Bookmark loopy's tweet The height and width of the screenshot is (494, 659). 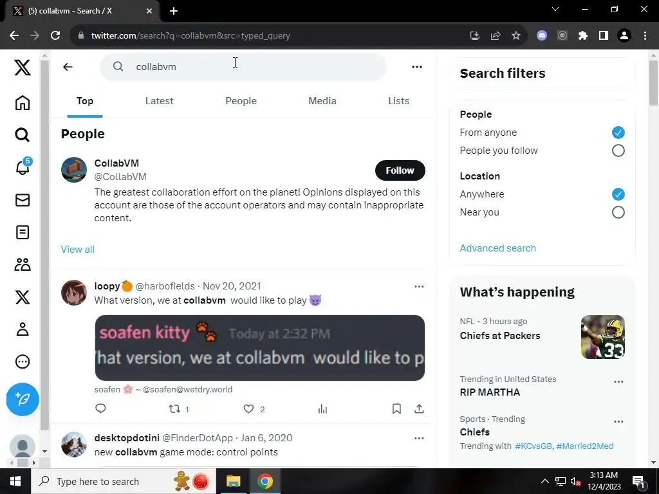(x=396, y=408)
